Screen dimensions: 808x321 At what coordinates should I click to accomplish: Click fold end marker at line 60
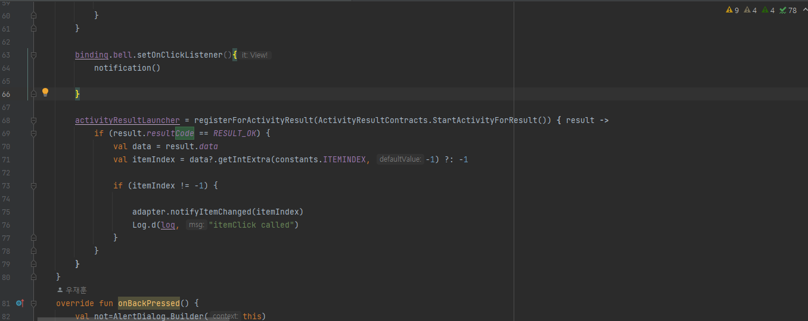click(33, 15)
